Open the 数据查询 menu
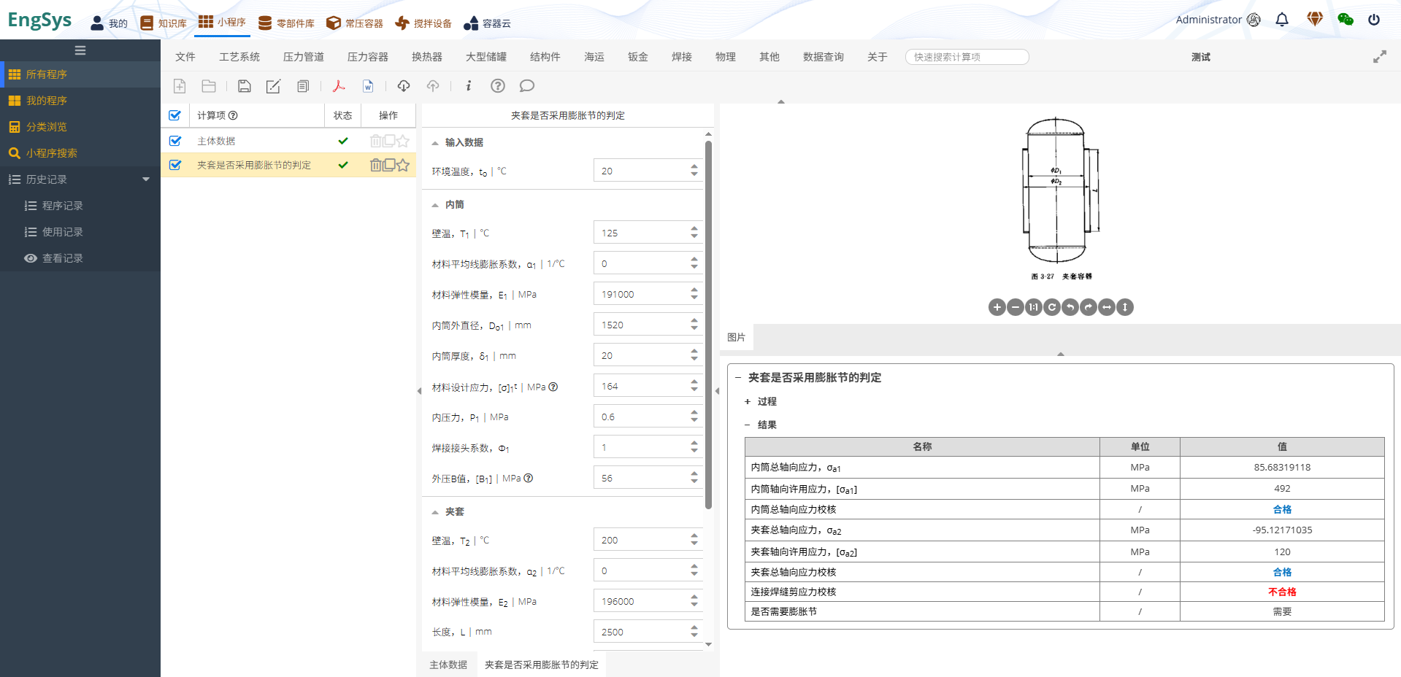This screenshot has height=677, width=1401. coord(821,56)
